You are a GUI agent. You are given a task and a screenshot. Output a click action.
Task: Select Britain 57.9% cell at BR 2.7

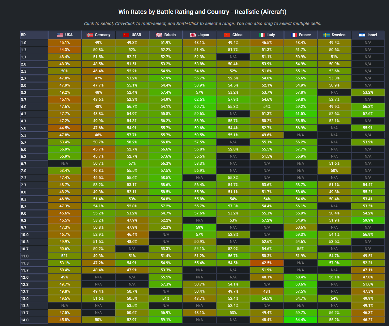[x=166, y=78]
